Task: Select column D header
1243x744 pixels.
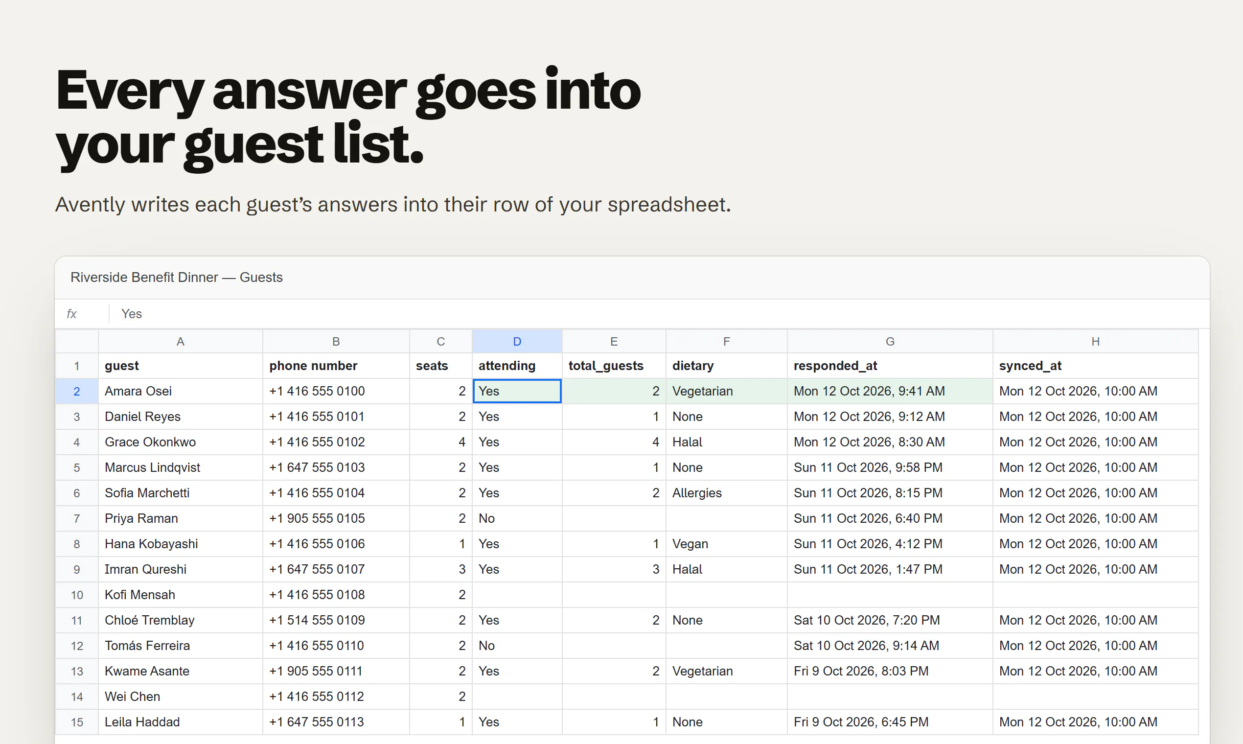Action: 517,342
